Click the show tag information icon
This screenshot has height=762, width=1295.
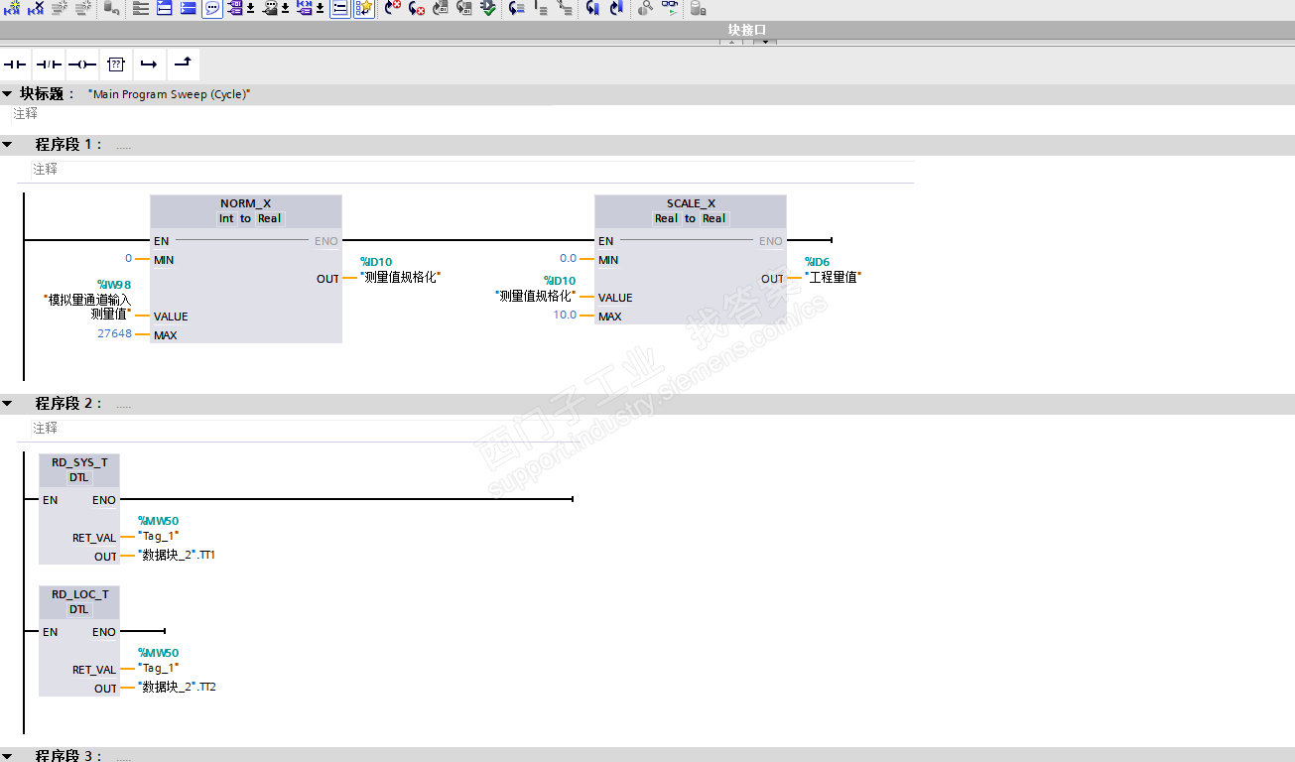[270, 8]
